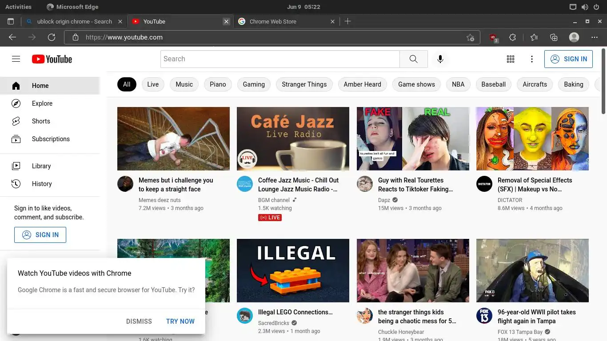Filter videos by Baseball chip

pos(493,84)
